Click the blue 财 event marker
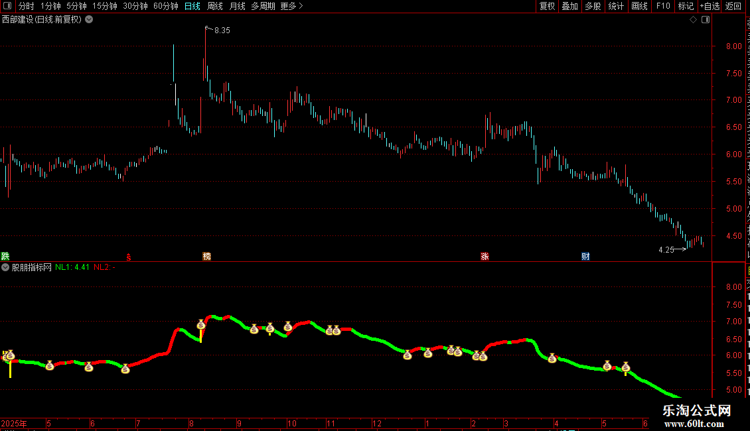This screenshot has height=431, width=750. click(x=585, y=257)
